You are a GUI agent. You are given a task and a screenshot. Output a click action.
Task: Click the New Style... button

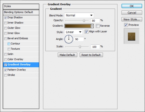[132, 19]
